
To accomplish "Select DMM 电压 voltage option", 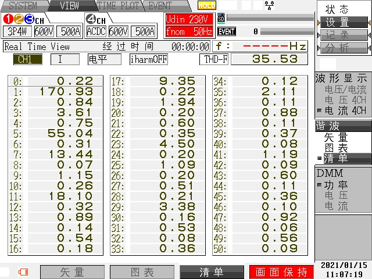I will 336,195.
